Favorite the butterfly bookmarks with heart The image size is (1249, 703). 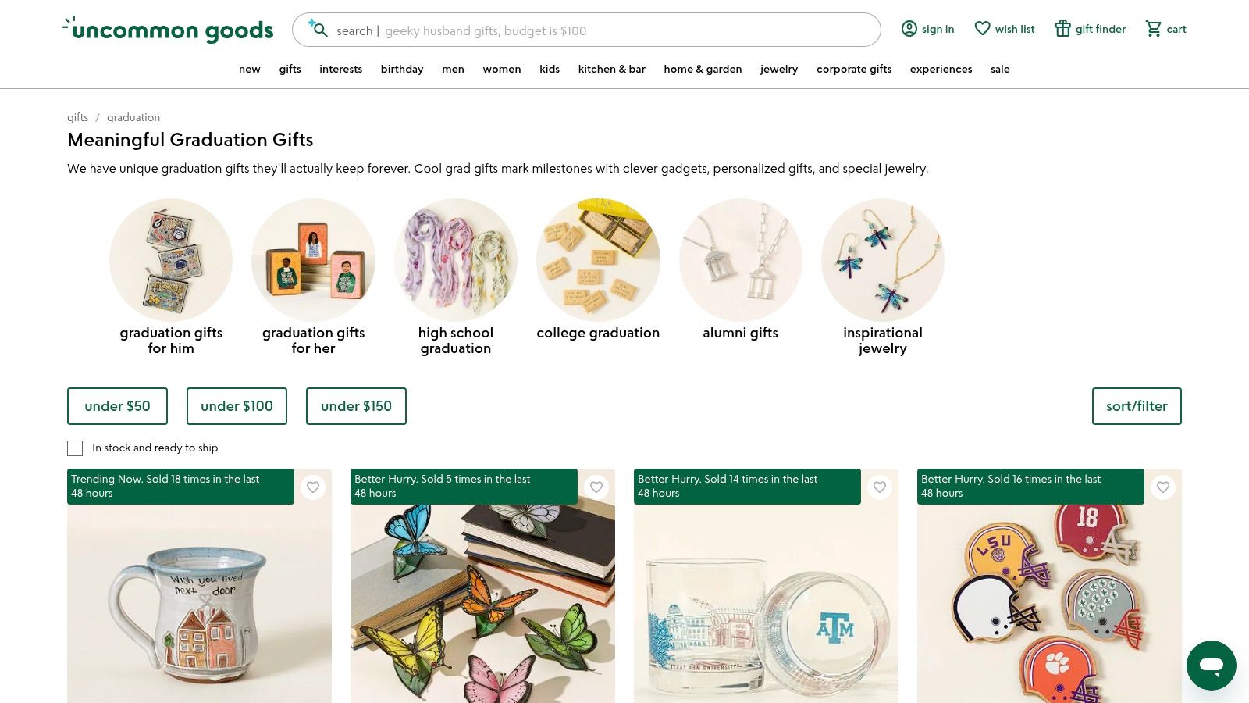tap(596, 487)
